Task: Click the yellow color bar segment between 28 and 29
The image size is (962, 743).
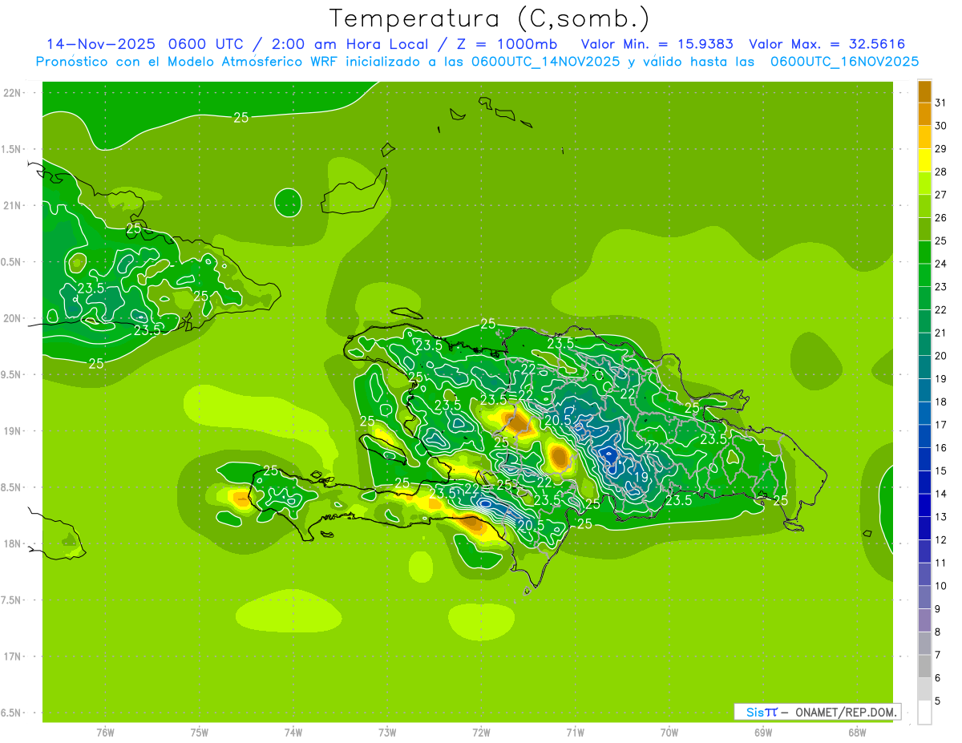Action: pos(924,160)
